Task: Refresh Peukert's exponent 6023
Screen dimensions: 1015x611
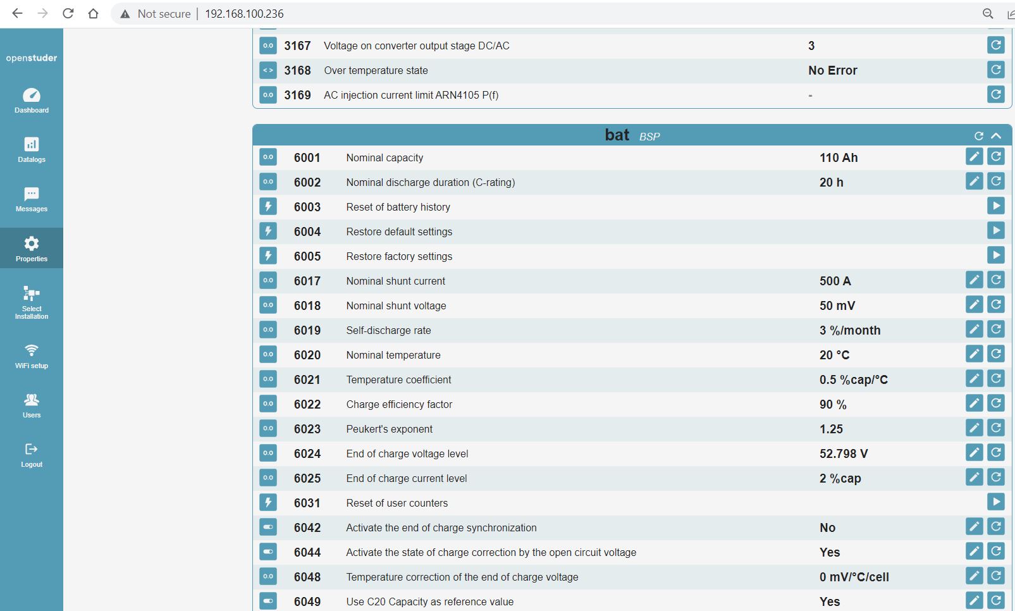Action: [996, 428]
